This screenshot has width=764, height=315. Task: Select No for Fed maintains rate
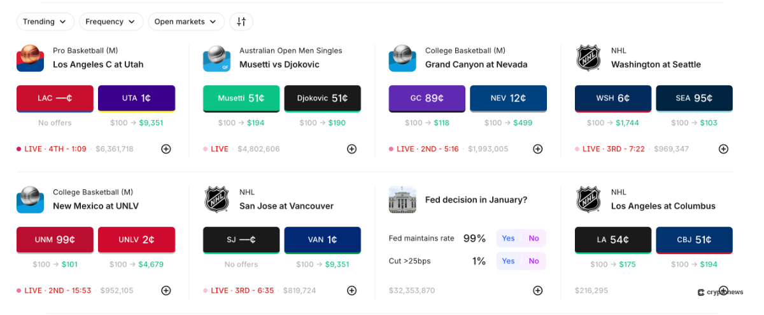[534, 238]
